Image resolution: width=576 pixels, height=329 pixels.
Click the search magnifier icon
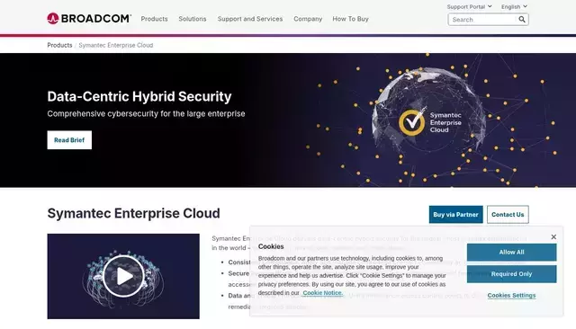[x=522, y=20]
